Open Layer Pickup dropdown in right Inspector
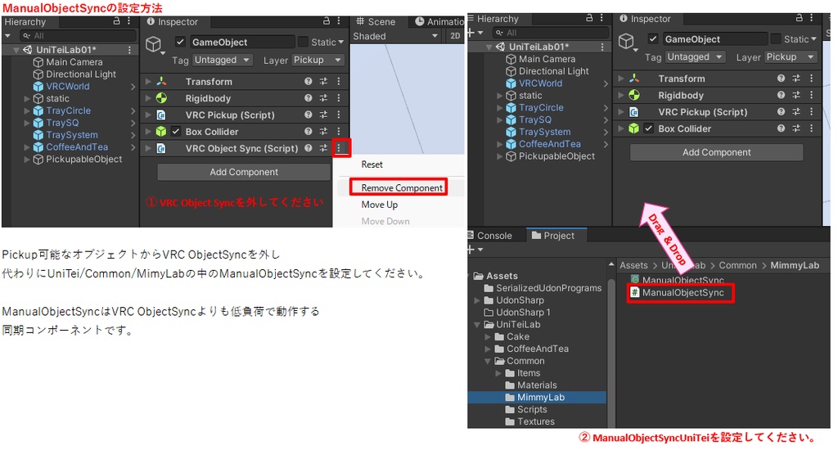 pos(791,56)
